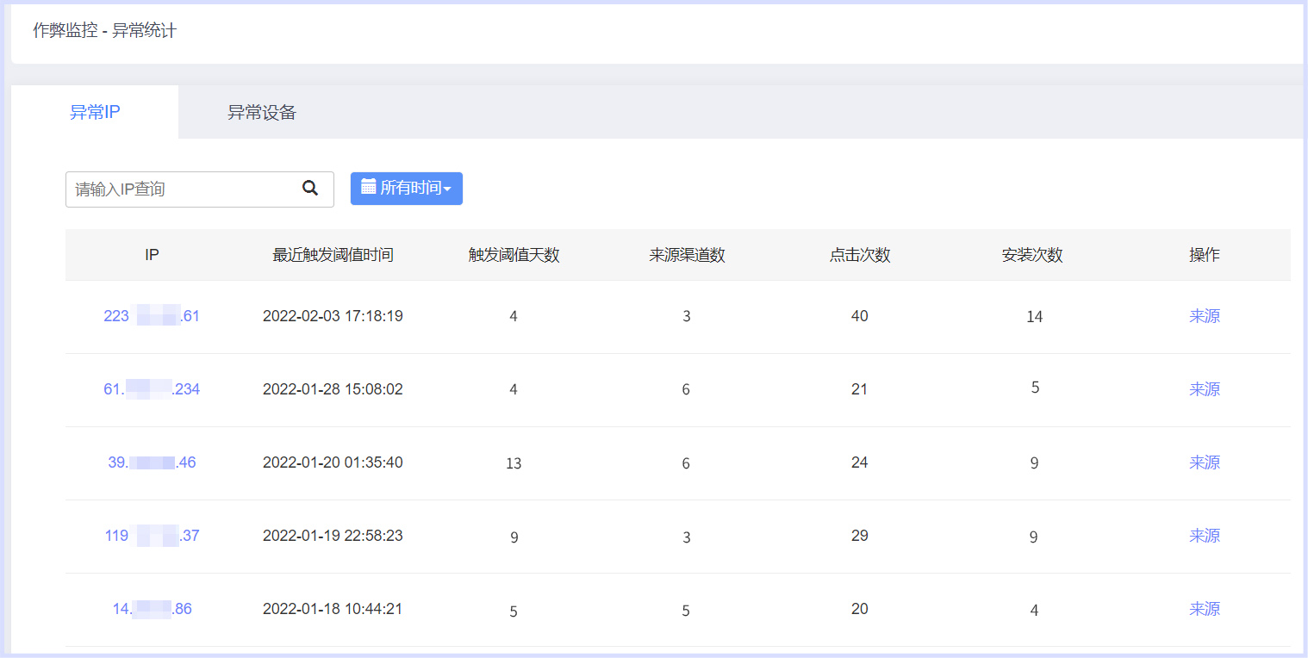Image resolution: width=1308 pixels, height=658 pixels.
Task: Click the IP column header
Action: pyautogui.click(x=152, y=255)
